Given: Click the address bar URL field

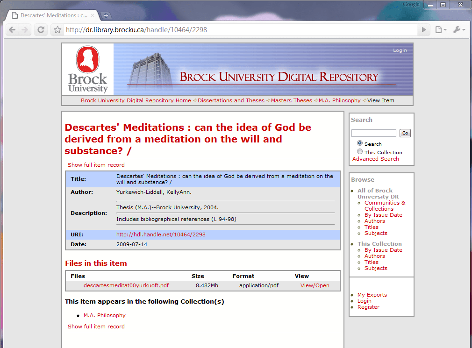Looking at the screenshot, I should point(240,30).
